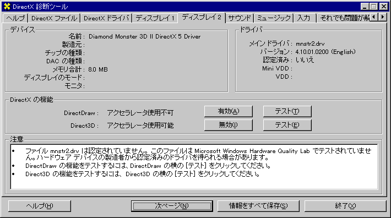The image size is (391, 218).
Task: Click the 8.0 MB memory value
Action: pyautogui.click(x=98, y=69)
